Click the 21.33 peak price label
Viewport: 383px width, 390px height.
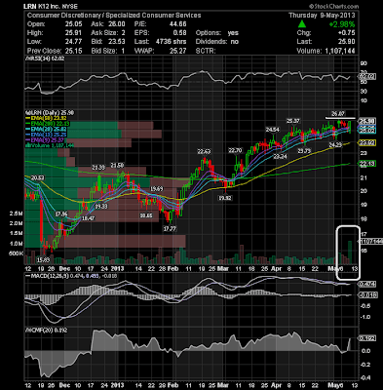pyautogui.click(x=98, y=168)
